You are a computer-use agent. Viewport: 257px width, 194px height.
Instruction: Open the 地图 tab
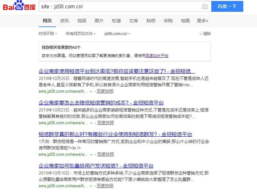(185, 21)
